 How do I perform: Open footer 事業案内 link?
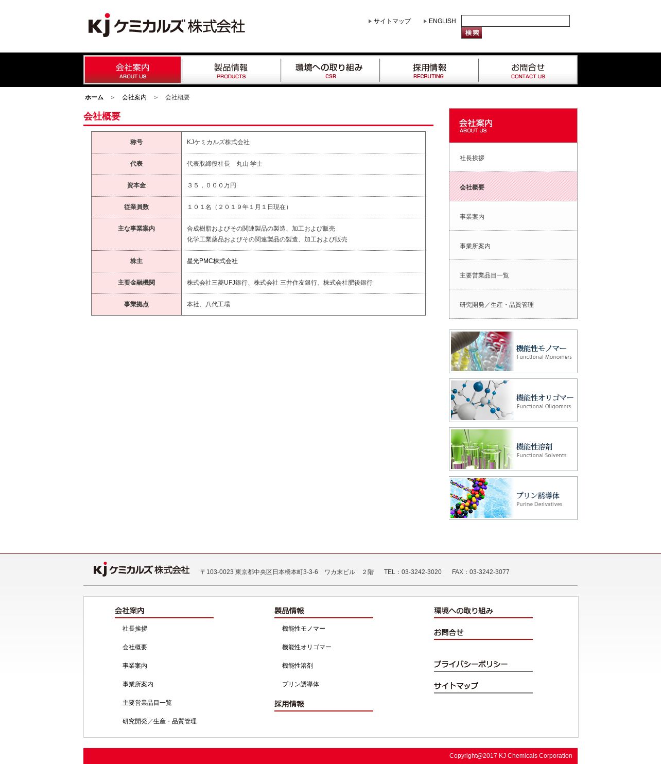[x=135, y=666]
